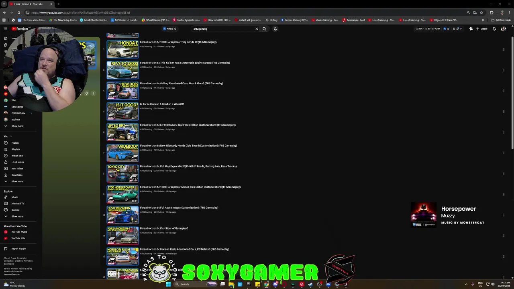Image resolution: width=514 pixels, height=289 pixels.
Task: Open more options for the Tiny Honda video
Action: click(x=504, y=49)
